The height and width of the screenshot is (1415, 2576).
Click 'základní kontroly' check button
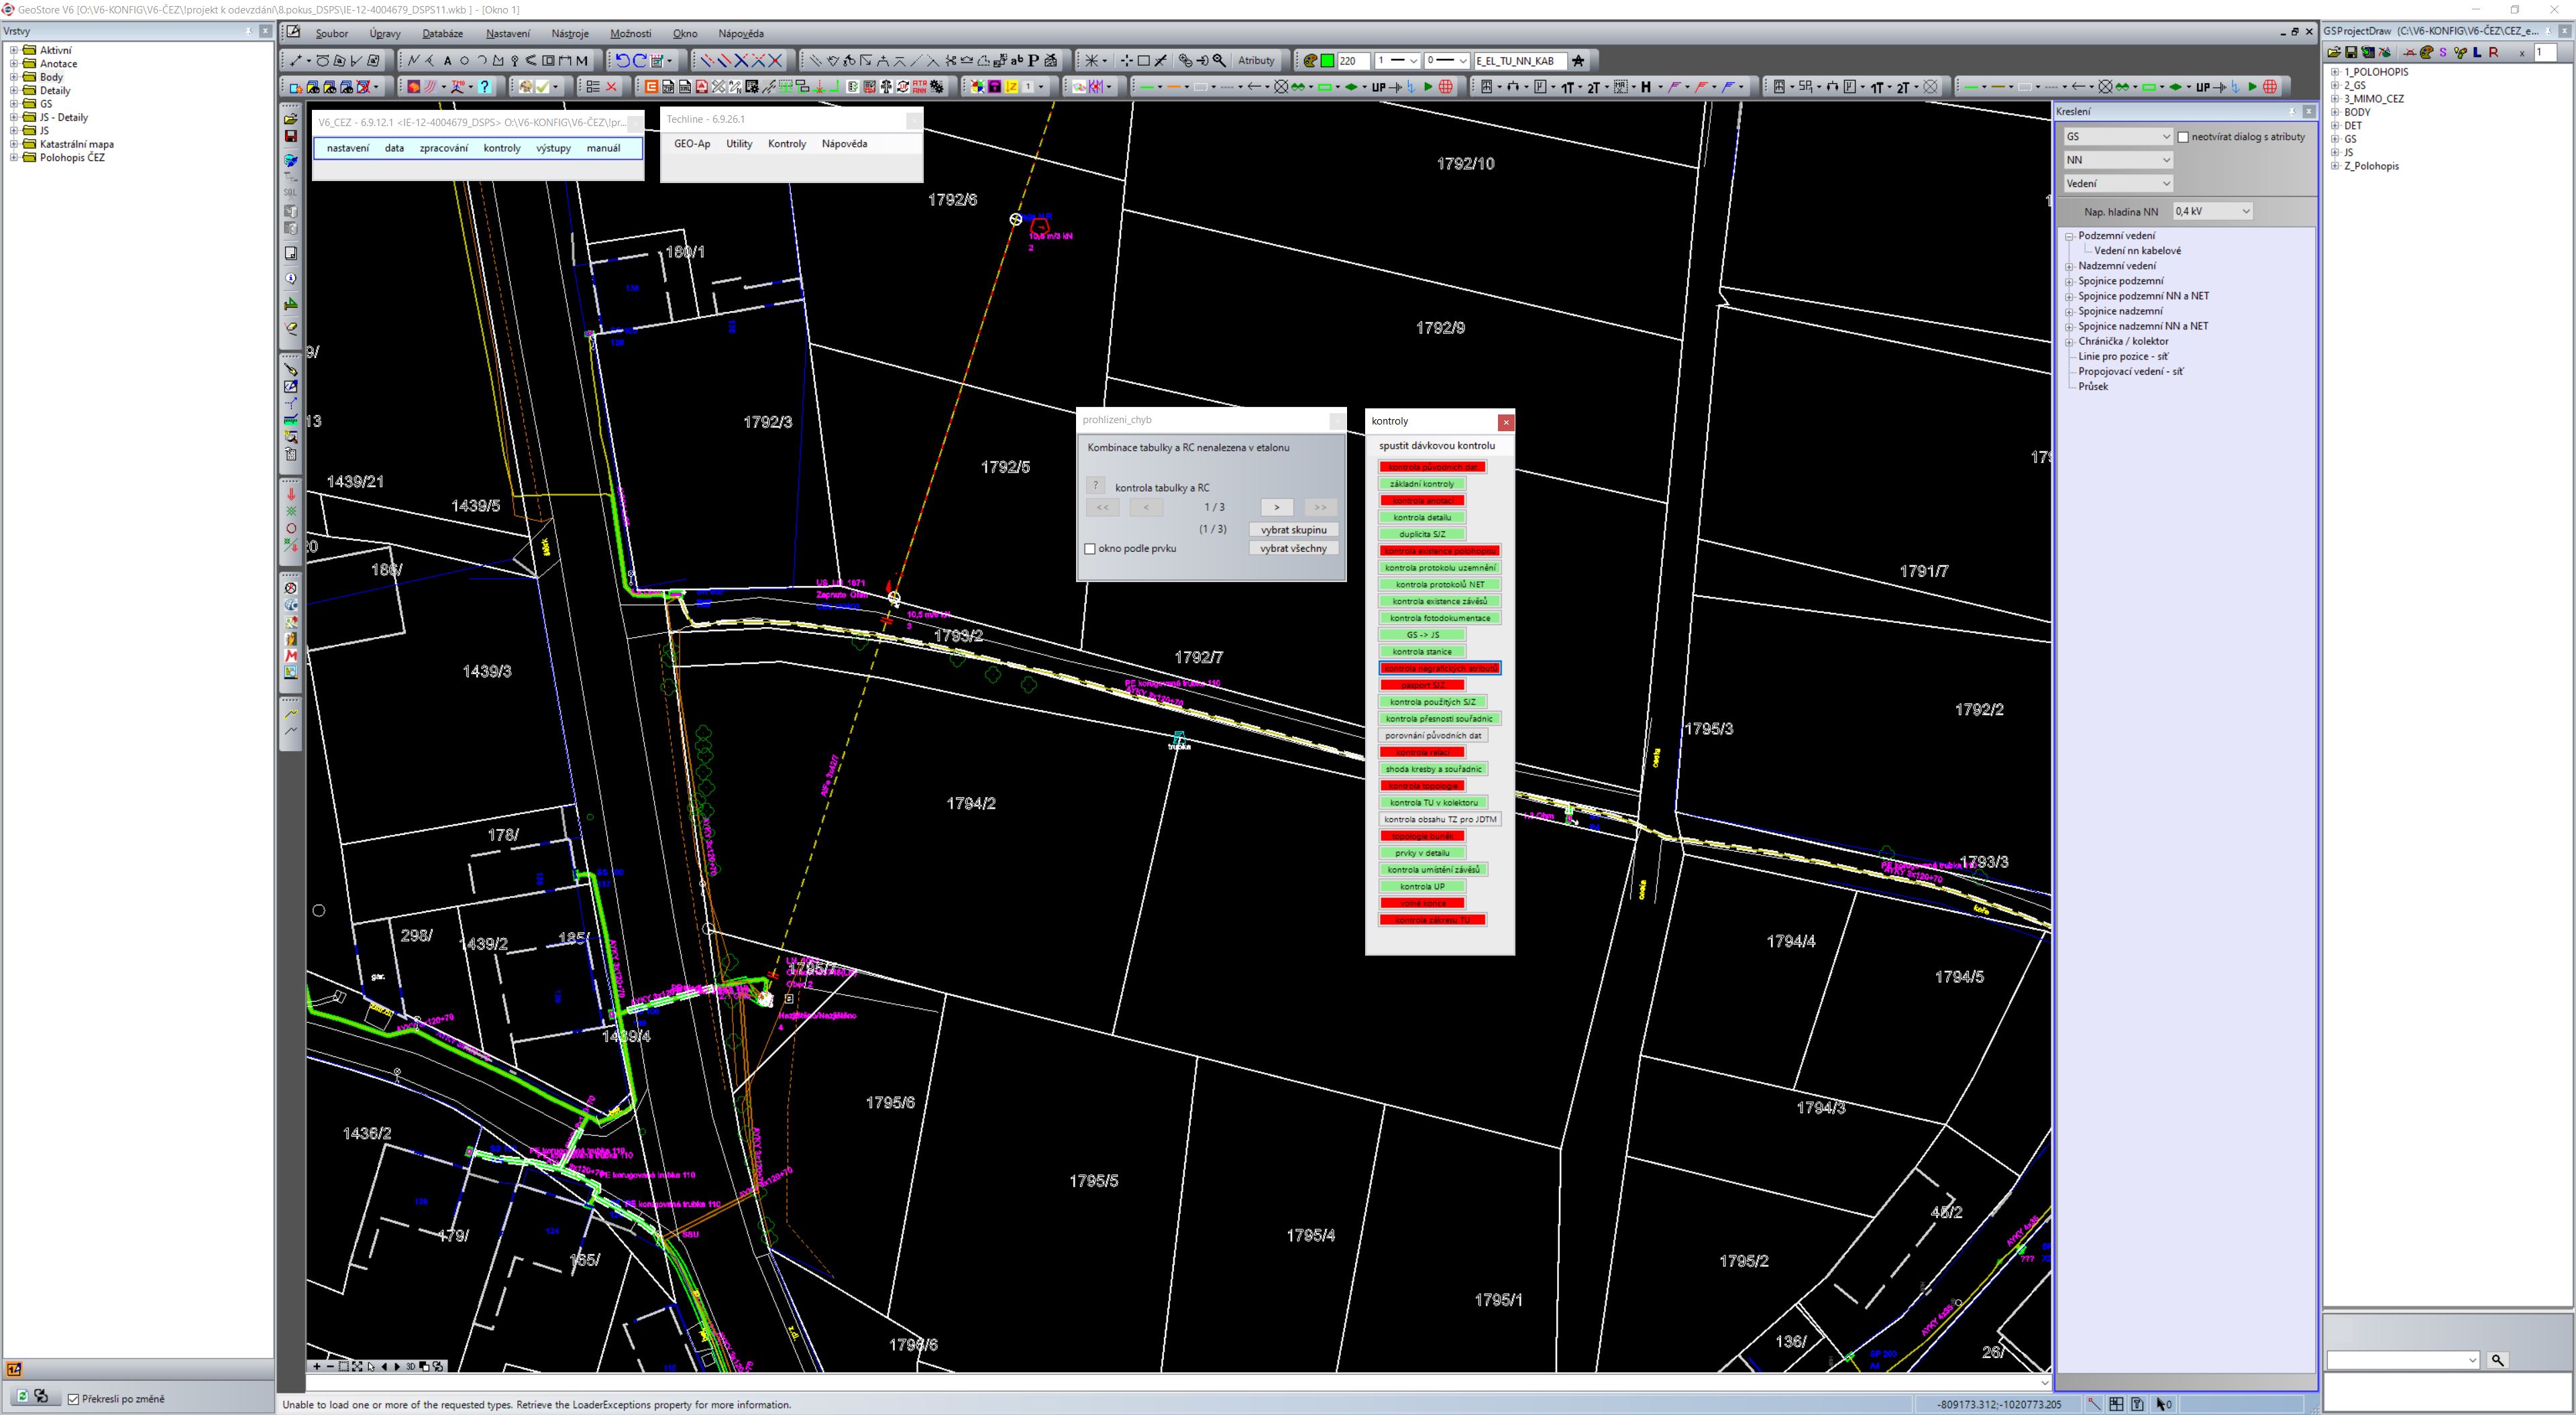point(1421,484)
